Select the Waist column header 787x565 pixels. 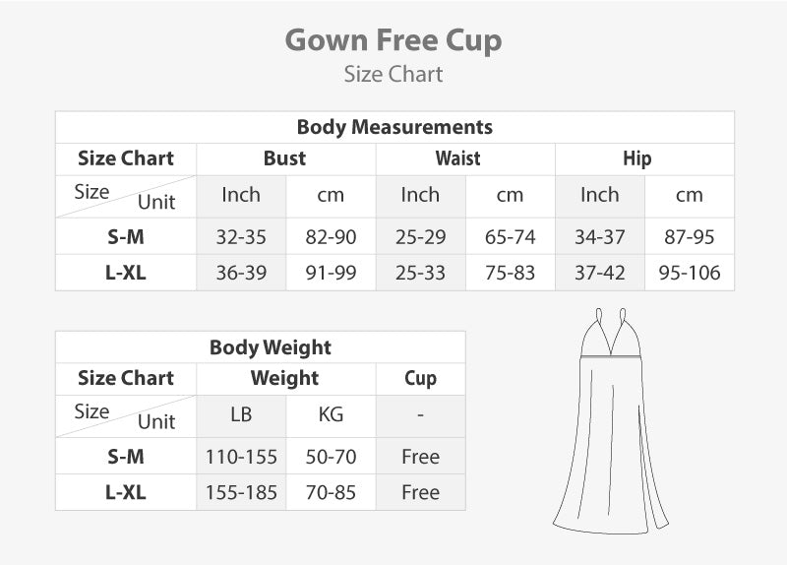458,158
